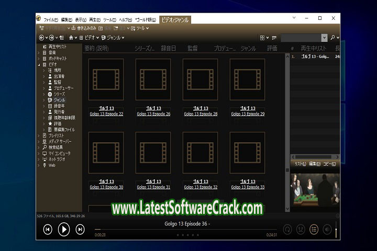Image resolution: width=377 pixels, height=251 pixels.
Task: Click the ネットラジオ icon
Action: [x=45, y=159]
